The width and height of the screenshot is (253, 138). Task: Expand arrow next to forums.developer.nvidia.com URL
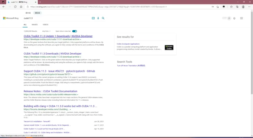(70, 110)
